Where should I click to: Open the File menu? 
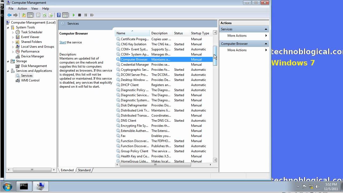pyautogui.click(x=11, y=9)
